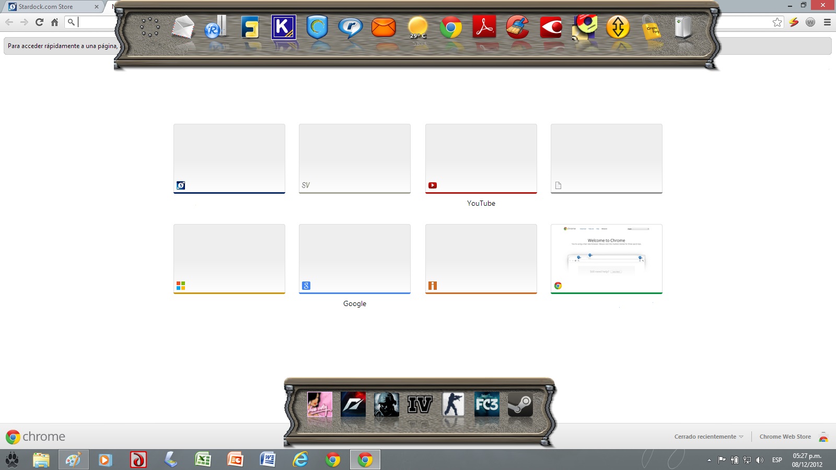Image resolution: width=836 pixels, height=470 pixels.
Task: Open Far Cry 3 (FC3) dock icon
Action: [x=486, y=405]
